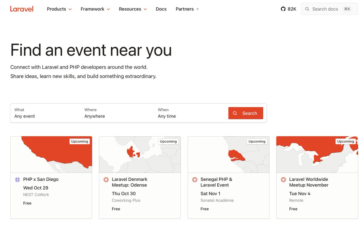Click the ⌘K shortcut badge
This screenshot has width=363, height=226.
[347, 9]
